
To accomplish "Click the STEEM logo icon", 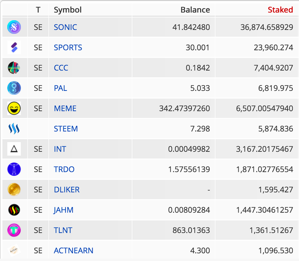I will 14,129.
